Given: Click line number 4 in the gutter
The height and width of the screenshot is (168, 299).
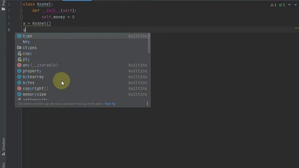Looking at the screenshot, I should (x=9, y=24).
